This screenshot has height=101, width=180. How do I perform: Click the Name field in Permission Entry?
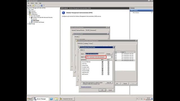pos(95,54)
